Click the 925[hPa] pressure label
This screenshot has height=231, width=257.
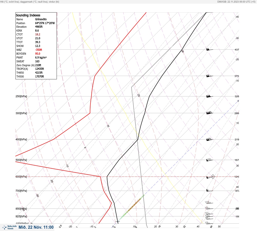coord(21,216)
